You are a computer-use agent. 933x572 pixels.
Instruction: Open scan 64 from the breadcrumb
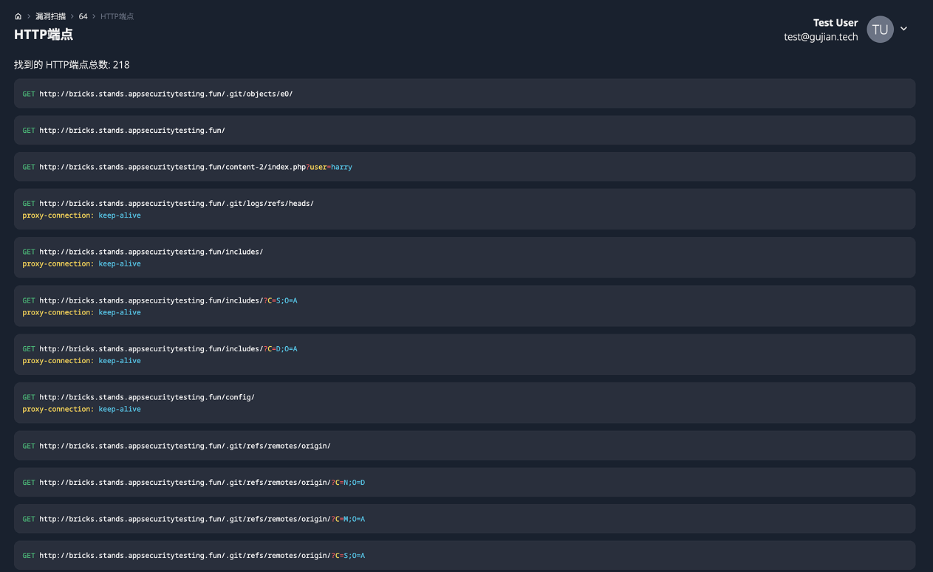[83, 15]
